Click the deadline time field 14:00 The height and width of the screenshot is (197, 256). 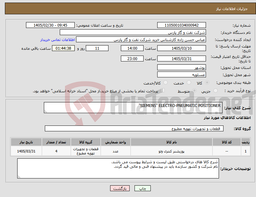coord(132,48)
